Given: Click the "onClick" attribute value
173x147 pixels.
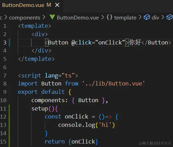Looking at the screenshot, I should [110, 42].
